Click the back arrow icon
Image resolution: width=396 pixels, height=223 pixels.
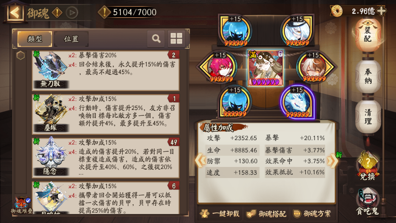[x=15, y=13]
